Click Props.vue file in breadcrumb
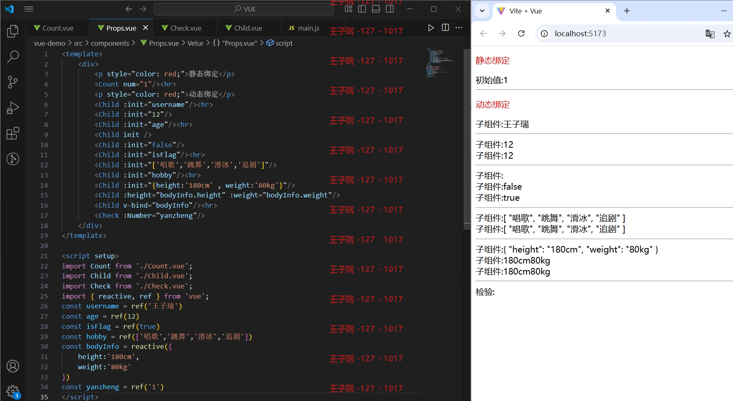 tap(159, 43)
